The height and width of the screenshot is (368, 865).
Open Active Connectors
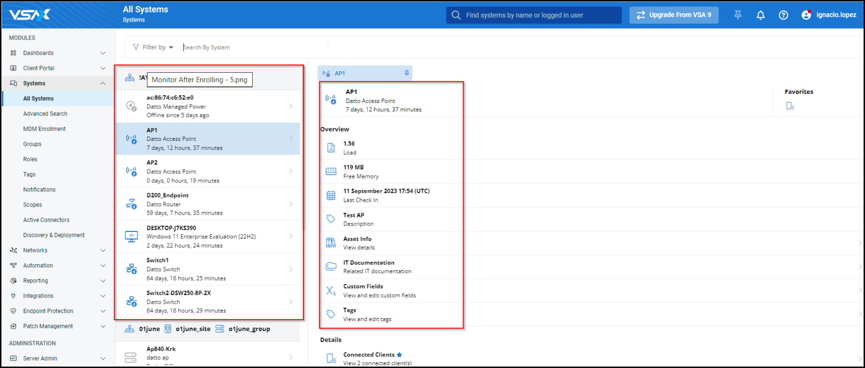46,220
